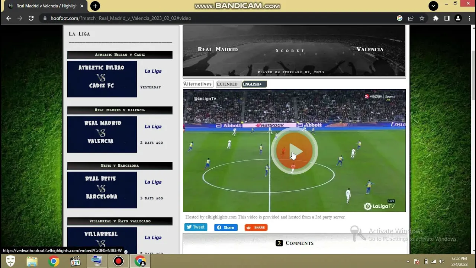The width and height of the screenshot is (476, 268).
Task: Open Google Chrome from the taskbar
Action: (54, 261)
